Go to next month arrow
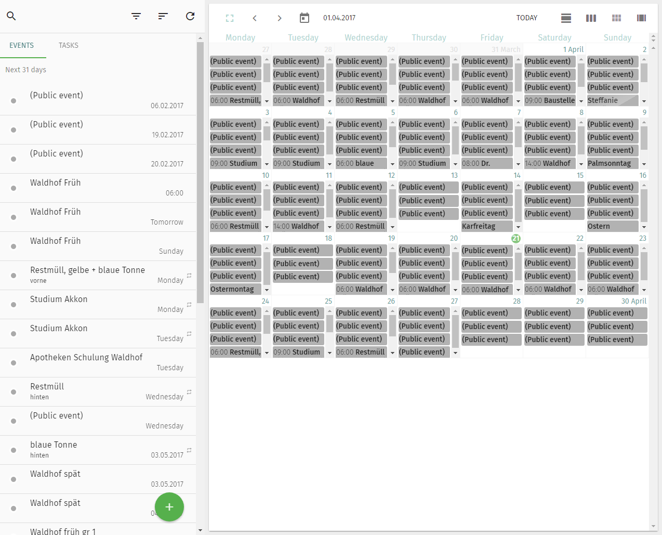The image size is (662, 535). point(280,18)
